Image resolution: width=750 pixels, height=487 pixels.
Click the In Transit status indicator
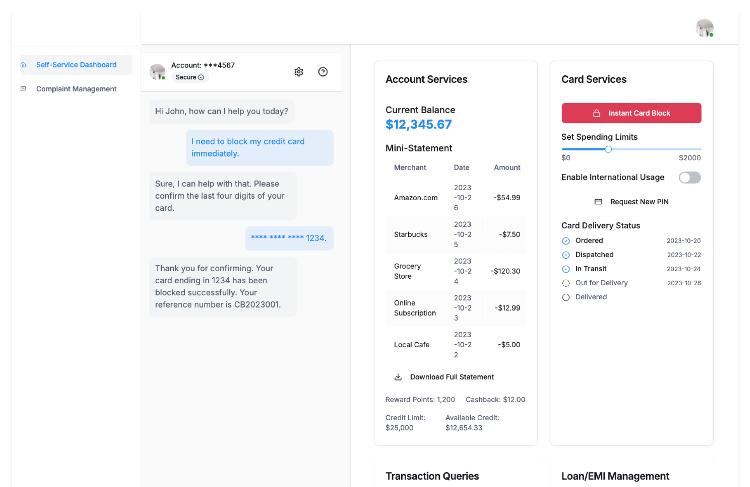(566, 269)
